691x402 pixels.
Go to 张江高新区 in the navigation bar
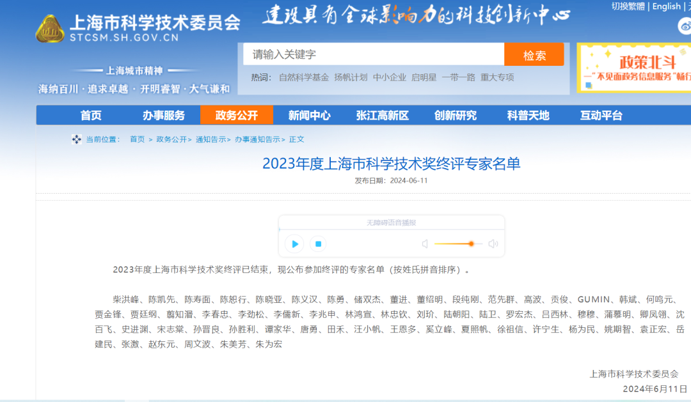(383, 115)
